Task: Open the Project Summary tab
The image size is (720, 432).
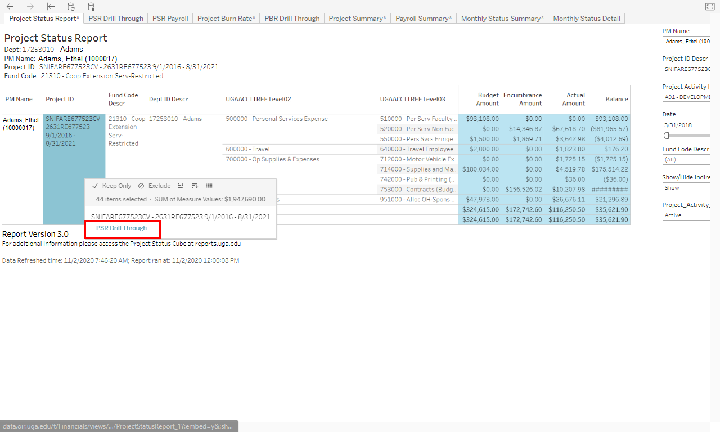Action: pos(357,19)
